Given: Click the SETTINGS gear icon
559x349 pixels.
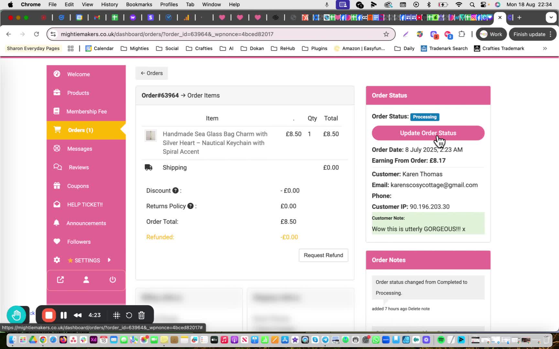Looking at the screenshot, I should coord(57,260).
